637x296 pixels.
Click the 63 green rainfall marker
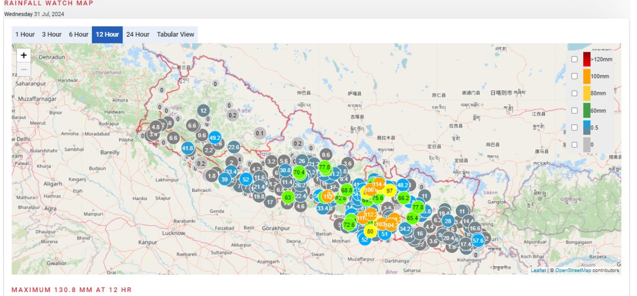[288, 197]
